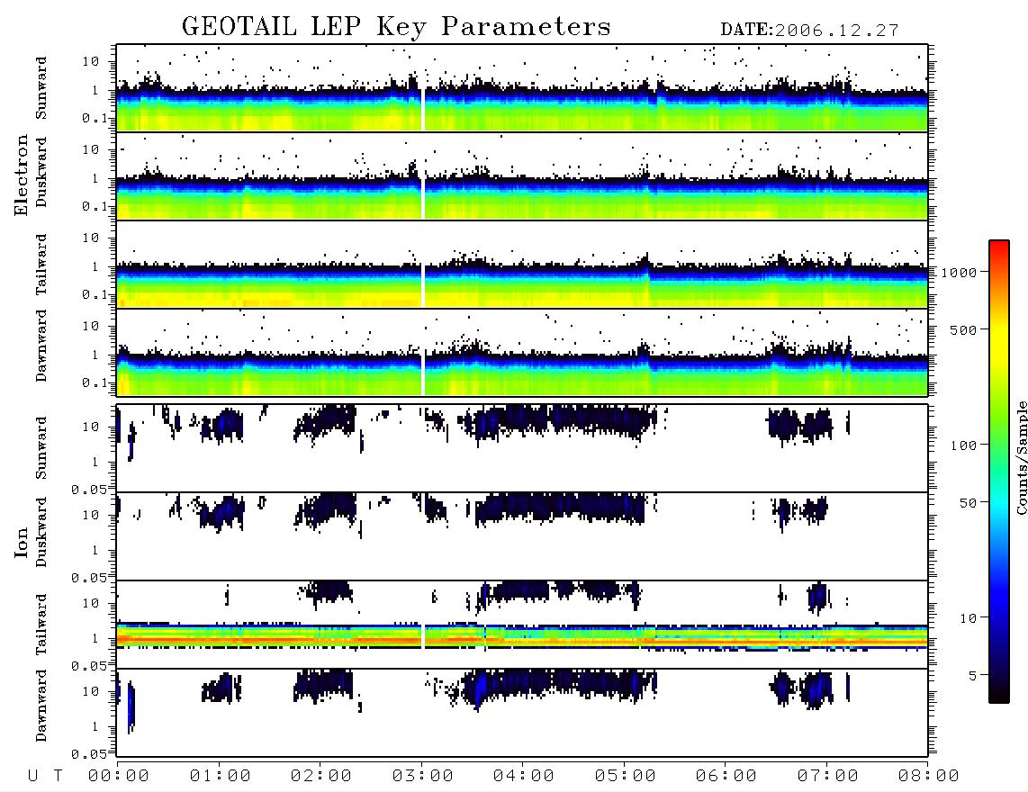The height and width of the screenshot is (792, 1028).
Task: Select the Ion Duskward axis label
Action: (x=41, y=532)
